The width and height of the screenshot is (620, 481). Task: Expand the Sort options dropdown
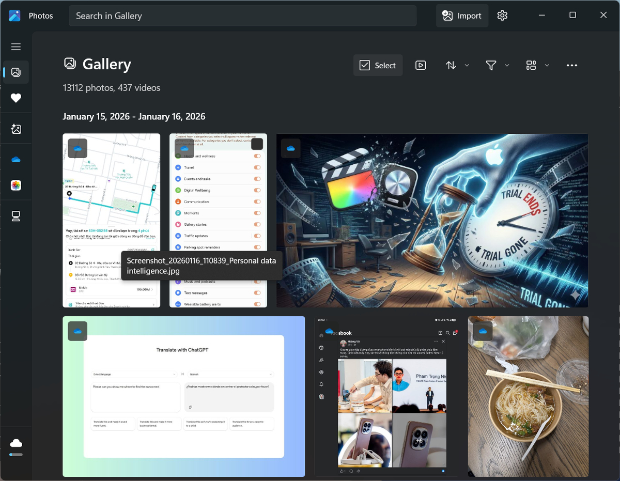457,65
